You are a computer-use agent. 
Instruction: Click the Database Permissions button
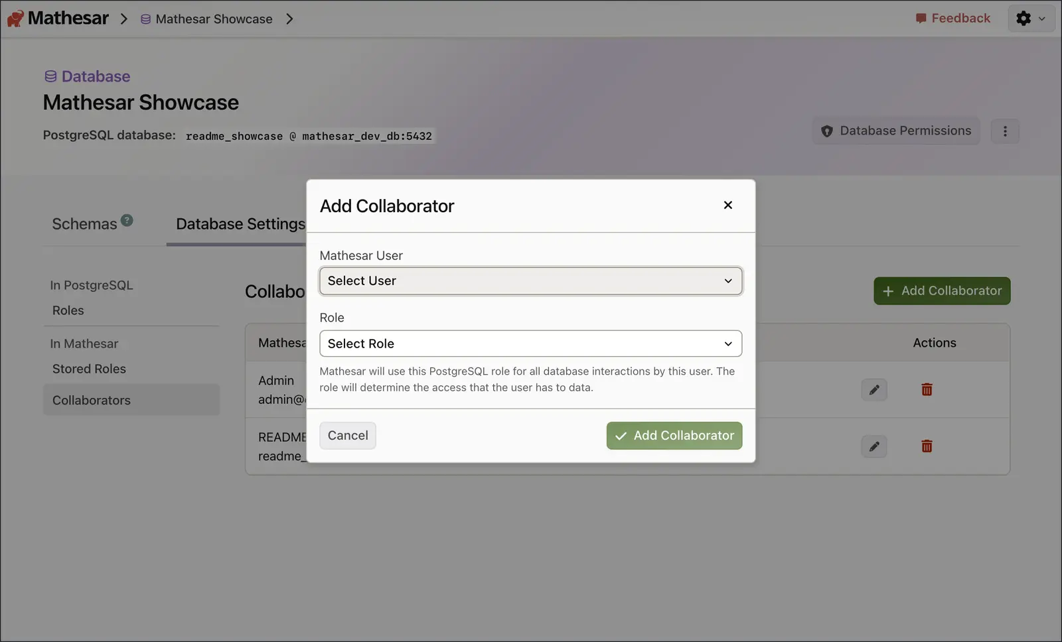pyautogui.click(x=896, y=131)
